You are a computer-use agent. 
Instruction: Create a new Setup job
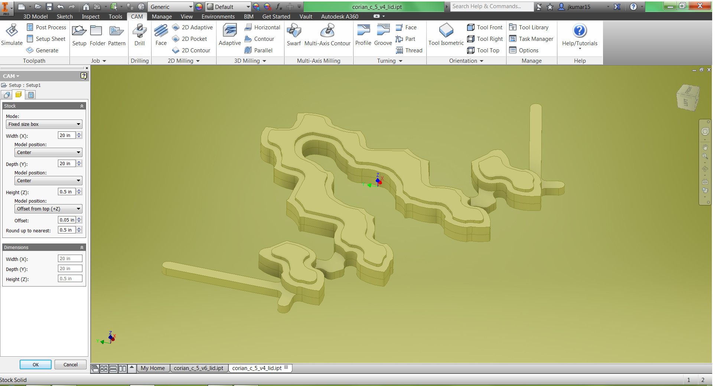(x=79, y=35)
